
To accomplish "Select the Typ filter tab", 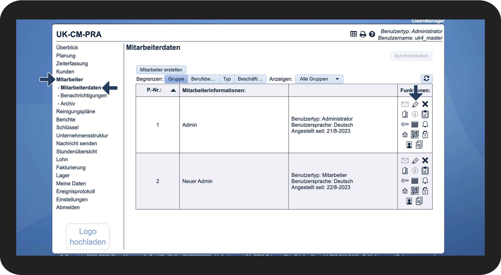I will pyautogui.click(x=227, y=79).
